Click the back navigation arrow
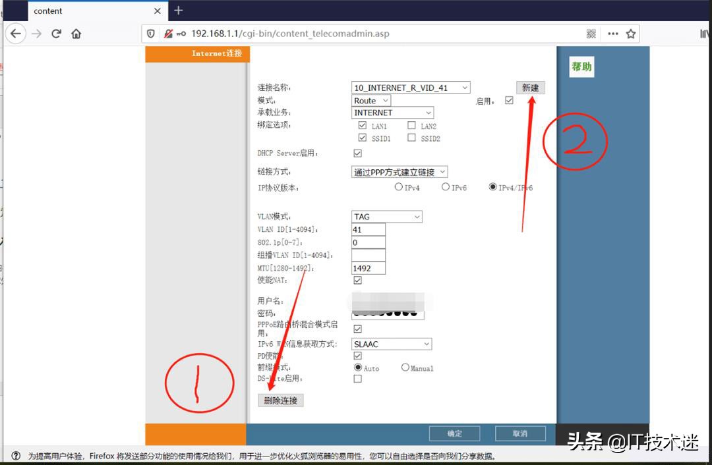The height and width of the screenshot is (465, 712). pyautogui.click(x=16, y=33)
